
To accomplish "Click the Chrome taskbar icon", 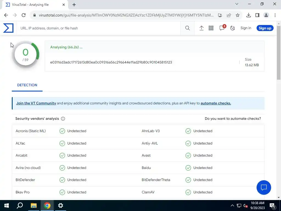I will 47,206.
